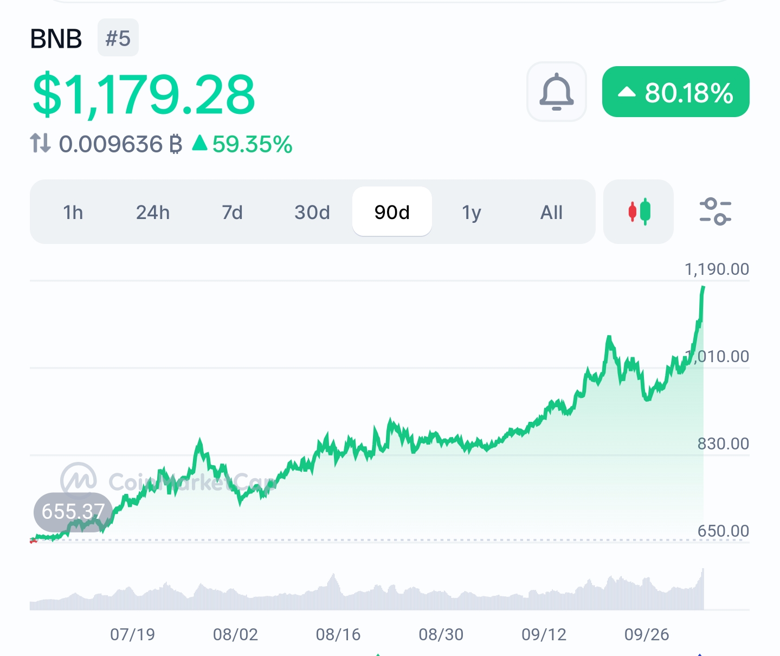
Task: Tap the #5 rank badge
Action: click(118, 38)
